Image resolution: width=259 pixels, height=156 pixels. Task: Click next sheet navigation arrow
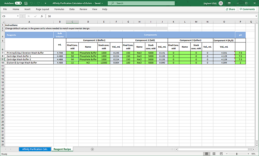[11, 149]
